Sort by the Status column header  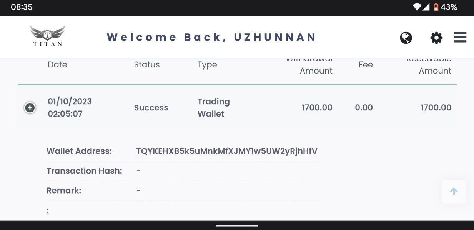147,65
